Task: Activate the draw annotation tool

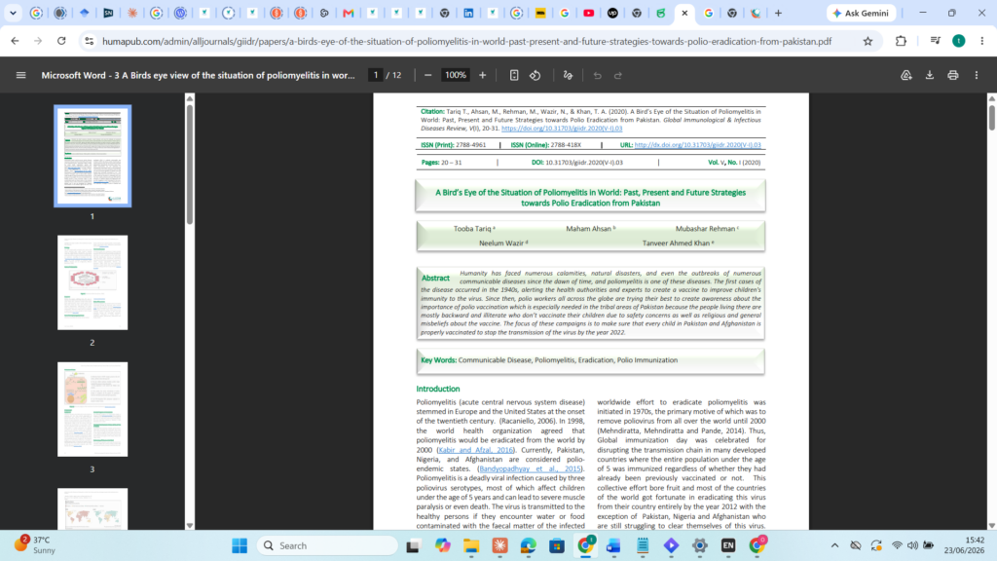Action: (568, 75)
